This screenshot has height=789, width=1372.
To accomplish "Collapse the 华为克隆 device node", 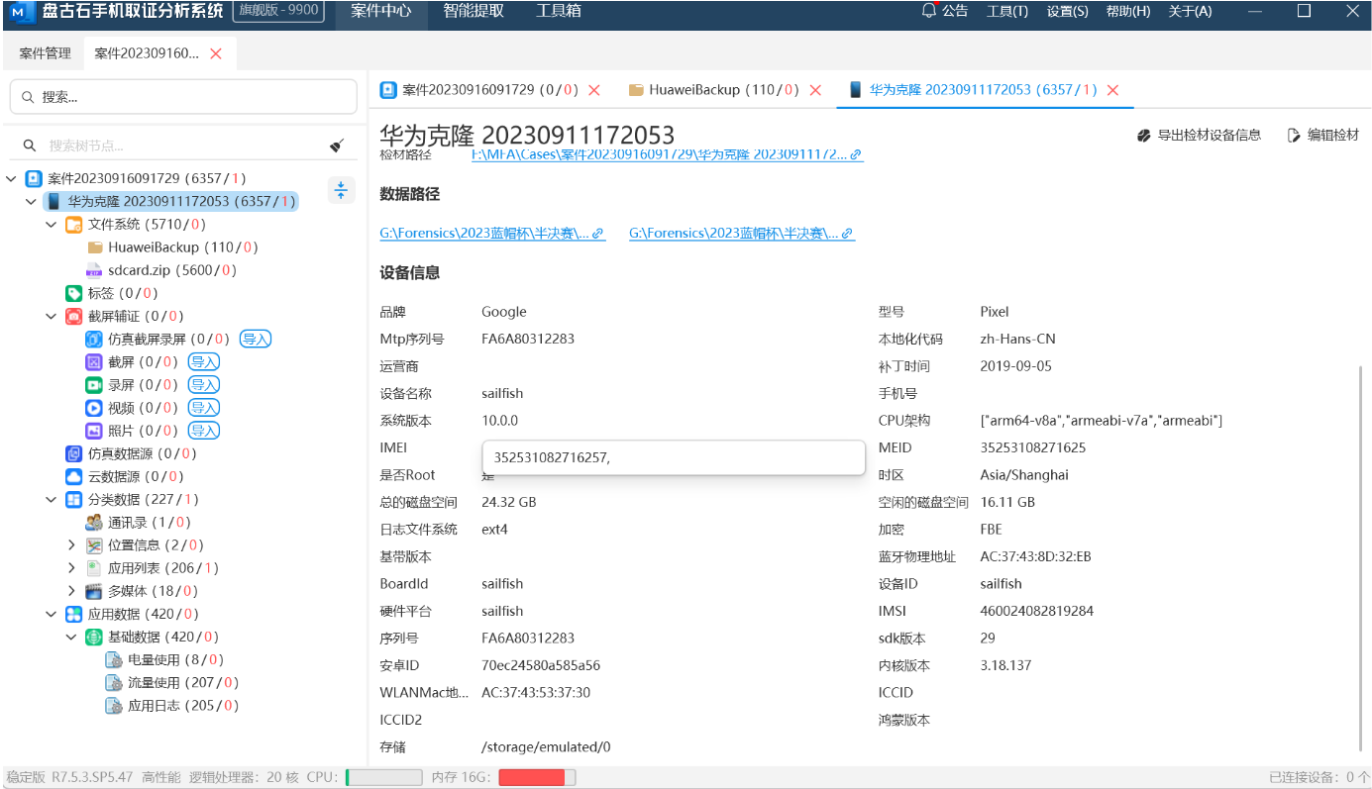I will (x=31, y=202).
